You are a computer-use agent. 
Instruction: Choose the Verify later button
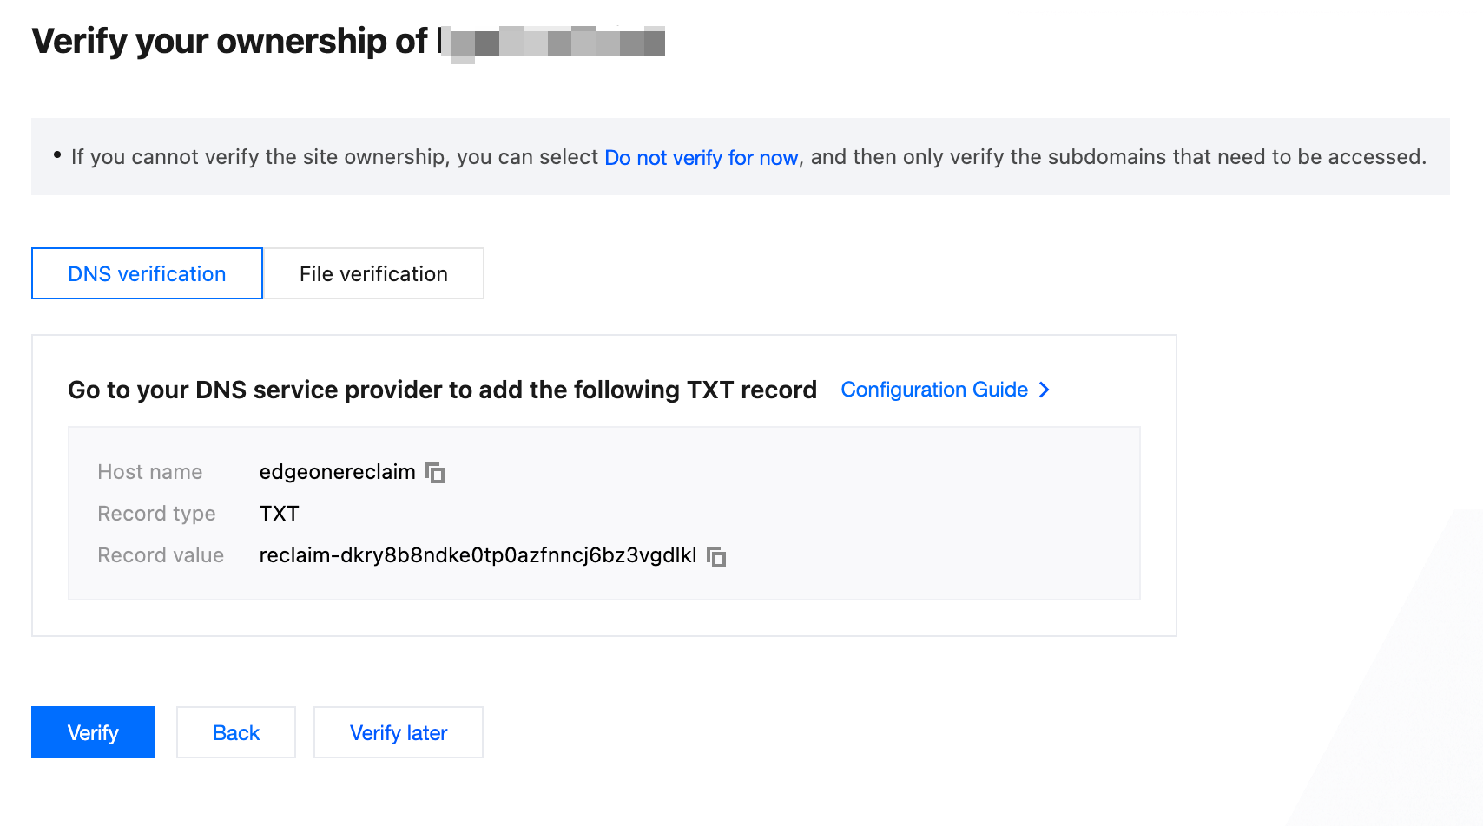[x=399, y=732]
